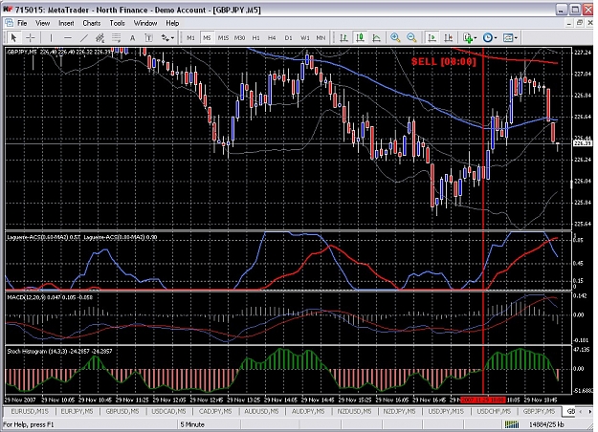Pick the Text Label tool
The image size is (598, 432).
click(148, 37)
